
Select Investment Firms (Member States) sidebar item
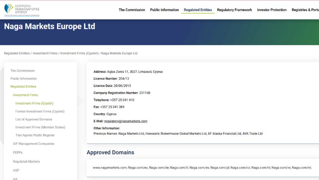pos(40,127)
